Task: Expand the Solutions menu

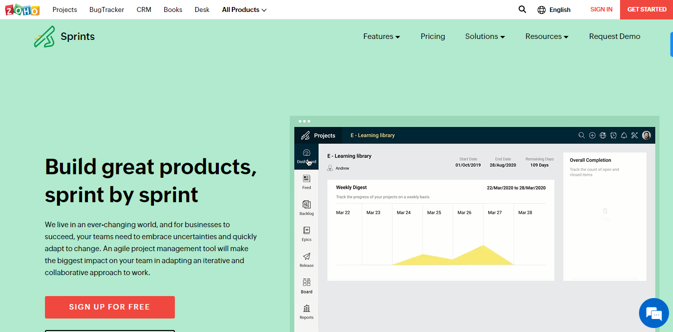Action: click(x=485, y=36)
